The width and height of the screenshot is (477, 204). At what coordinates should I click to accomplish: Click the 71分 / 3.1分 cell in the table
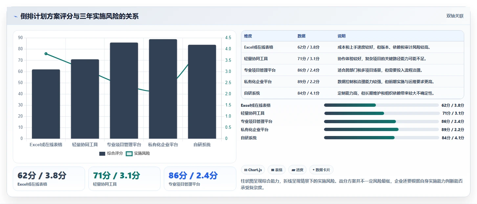(x=309, y=59)
